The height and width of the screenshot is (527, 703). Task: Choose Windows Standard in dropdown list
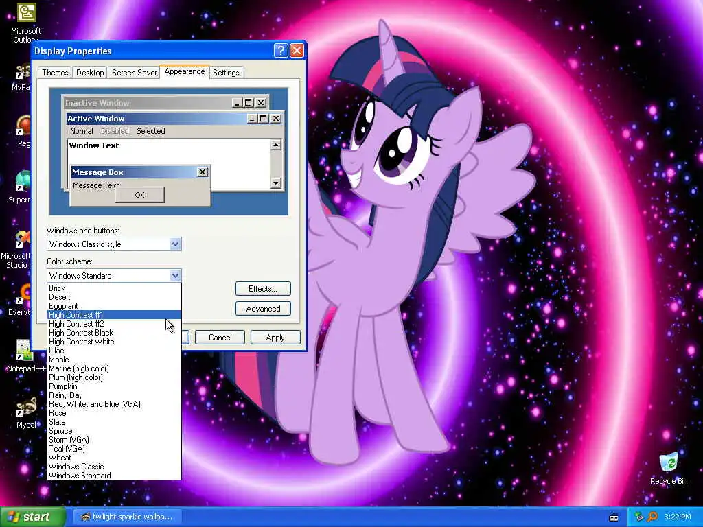115,476
